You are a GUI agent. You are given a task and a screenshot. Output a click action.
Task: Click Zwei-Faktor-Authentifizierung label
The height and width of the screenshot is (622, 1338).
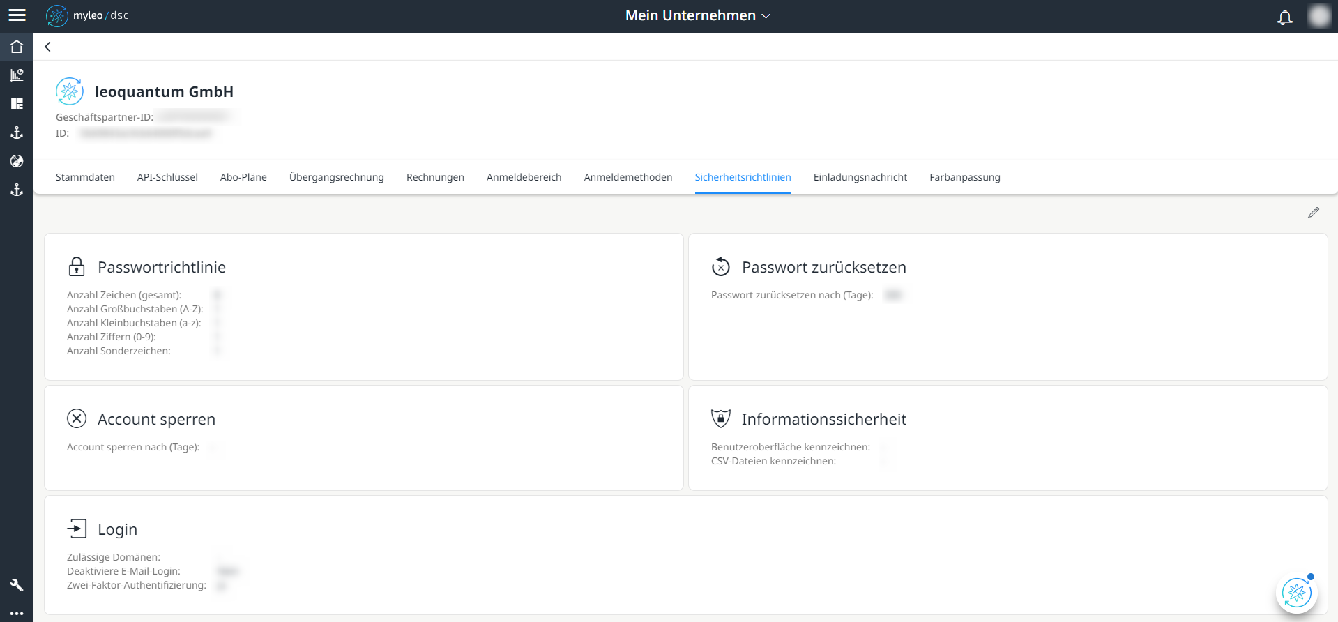coord(137,585)
